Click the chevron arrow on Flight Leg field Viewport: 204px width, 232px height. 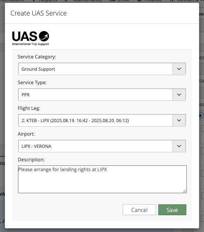click(x=179, y=120)
